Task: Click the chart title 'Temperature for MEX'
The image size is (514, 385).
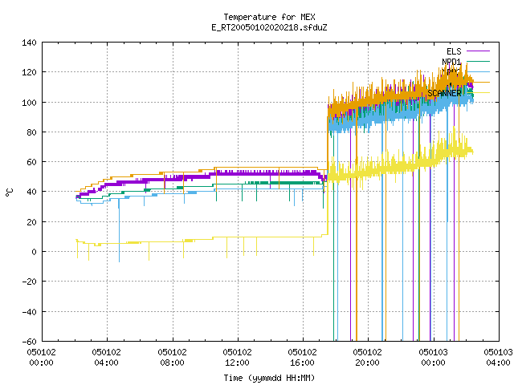Action: click(269, 17)
